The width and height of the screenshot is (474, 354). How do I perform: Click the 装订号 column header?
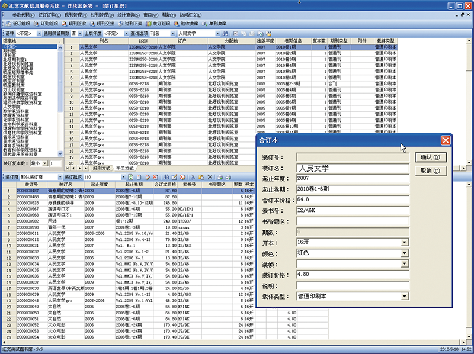coord(31,185)
